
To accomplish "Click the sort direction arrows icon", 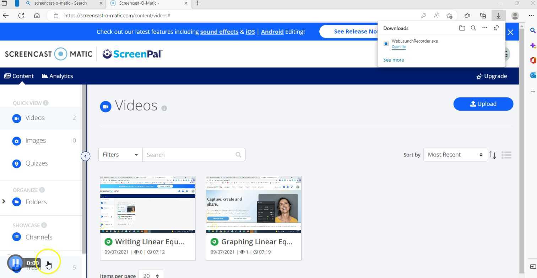I will coord(493,155).
